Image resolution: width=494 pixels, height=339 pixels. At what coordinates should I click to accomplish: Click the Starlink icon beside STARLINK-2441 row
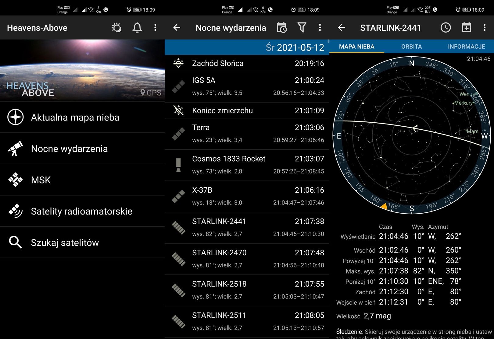click(178, 228)
